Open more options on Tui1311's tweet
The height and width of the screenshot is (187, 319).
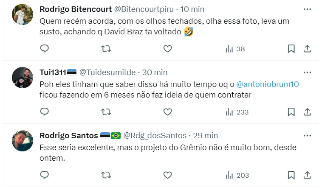(307, 72)
